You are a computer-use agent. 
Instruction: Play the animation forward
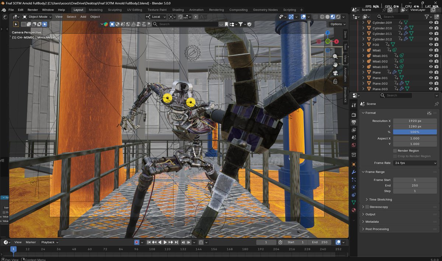point(165,242)
